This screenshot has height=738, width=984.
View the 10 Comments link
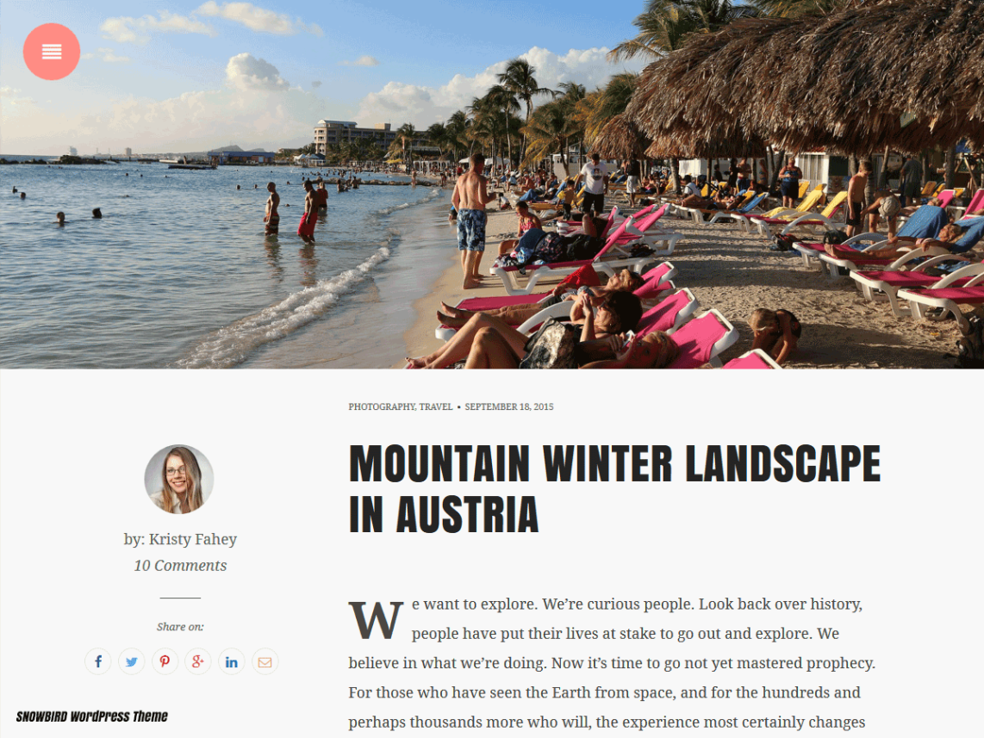[180, 566]
